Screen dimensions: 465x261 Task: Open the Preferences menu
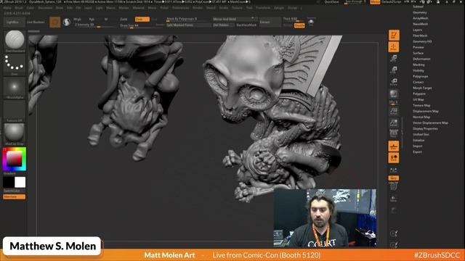(x=181, y=8)
